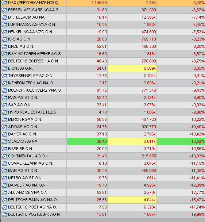
Task: Click Adidas volume 920.779
Action: pos(149,127)
